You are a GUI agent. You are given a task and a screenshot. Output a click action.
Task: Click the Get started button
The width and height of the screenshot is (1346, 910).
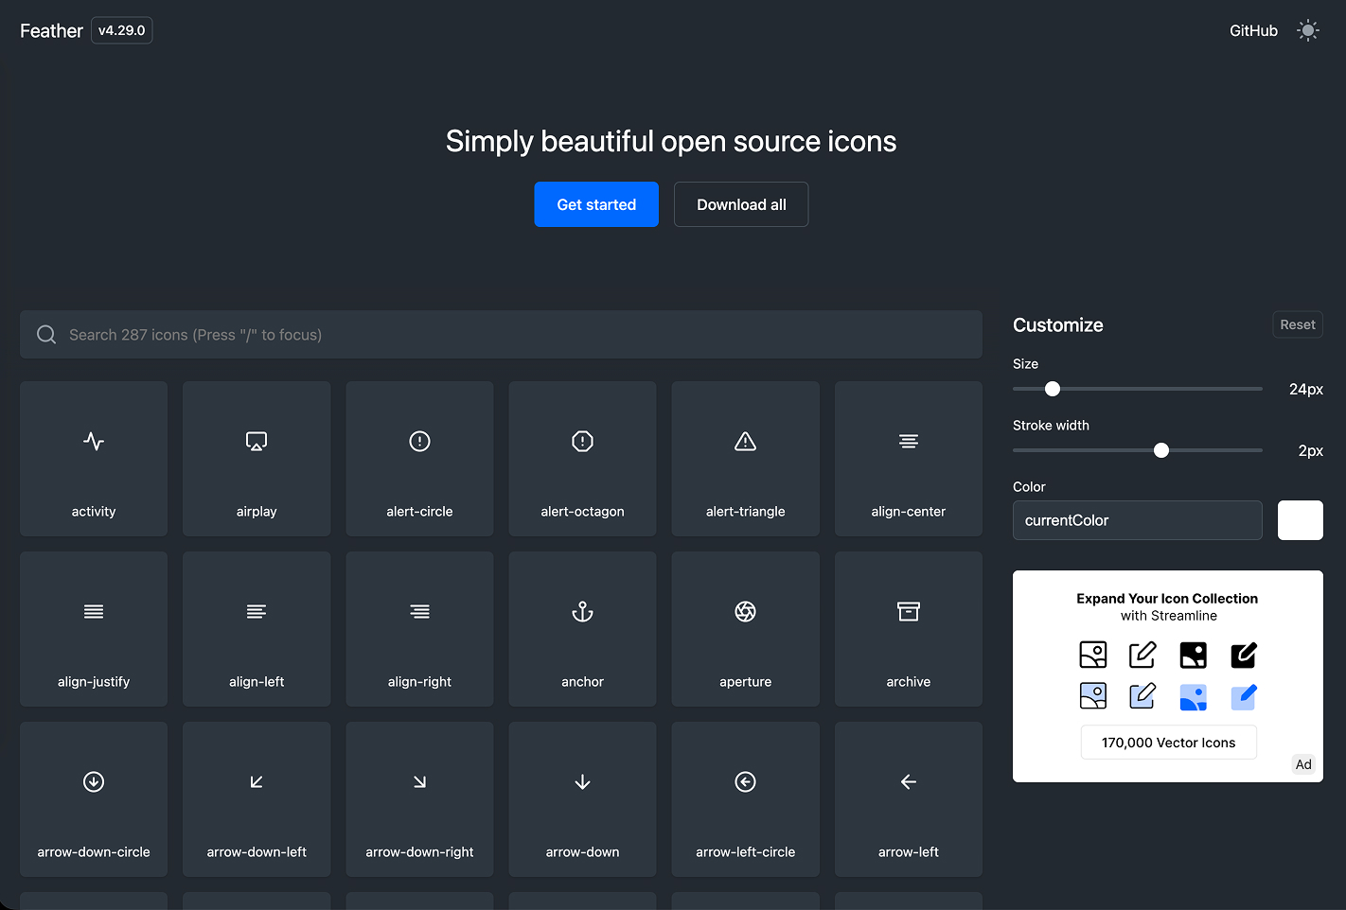click(596, 204)
